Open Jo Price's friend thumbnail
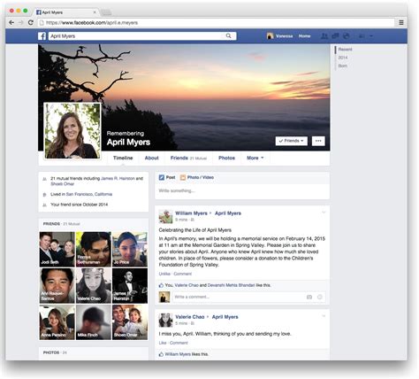Viewport: 419px width, 379px height. [130, 250]
